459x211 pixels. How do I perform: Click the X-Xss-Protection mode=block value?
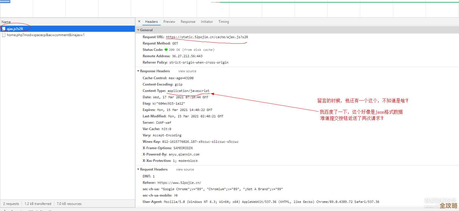(x=185, y=161)
